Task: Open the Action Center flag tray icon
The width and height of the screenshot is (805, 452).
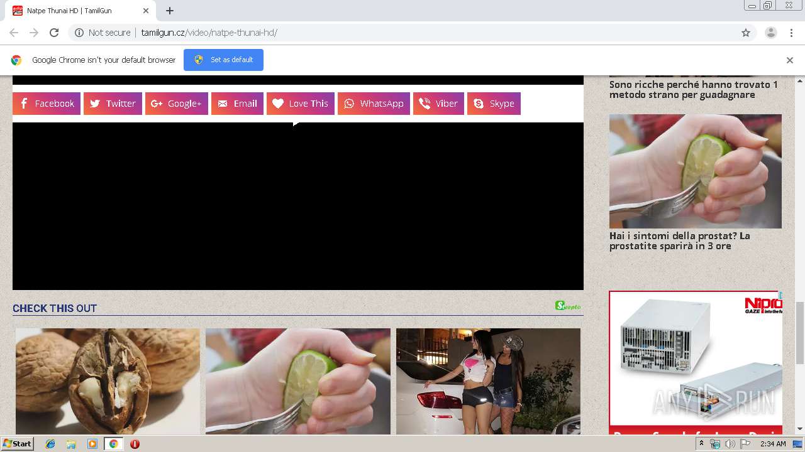Action: (745, 444)
